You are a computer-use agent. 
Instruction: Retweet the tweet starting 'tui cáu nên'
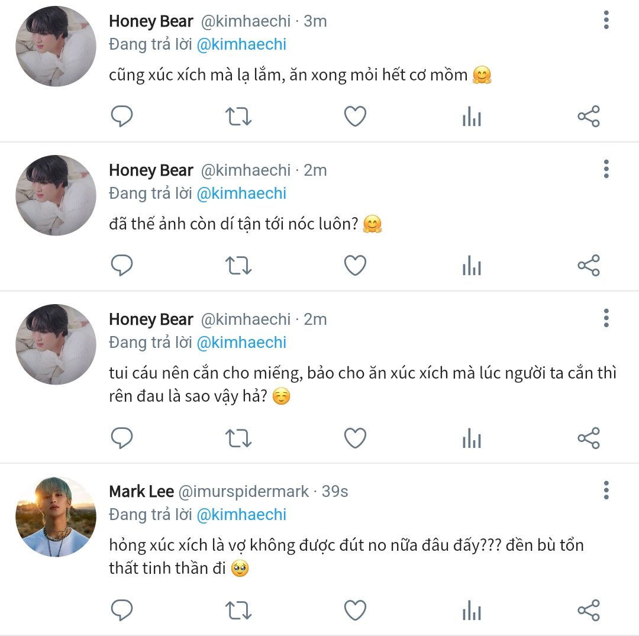tap(239, 438)
